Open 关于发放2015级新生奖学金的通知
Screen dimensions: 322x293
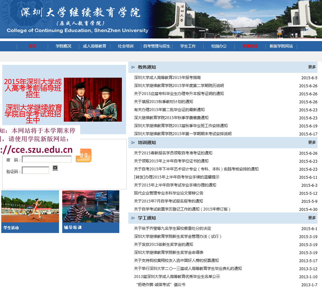pos(164,245)
